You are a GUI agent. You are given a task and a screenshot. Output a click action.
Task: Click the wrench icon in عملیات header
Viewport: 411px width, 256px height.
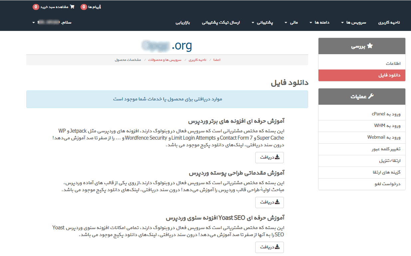point(371,96)
